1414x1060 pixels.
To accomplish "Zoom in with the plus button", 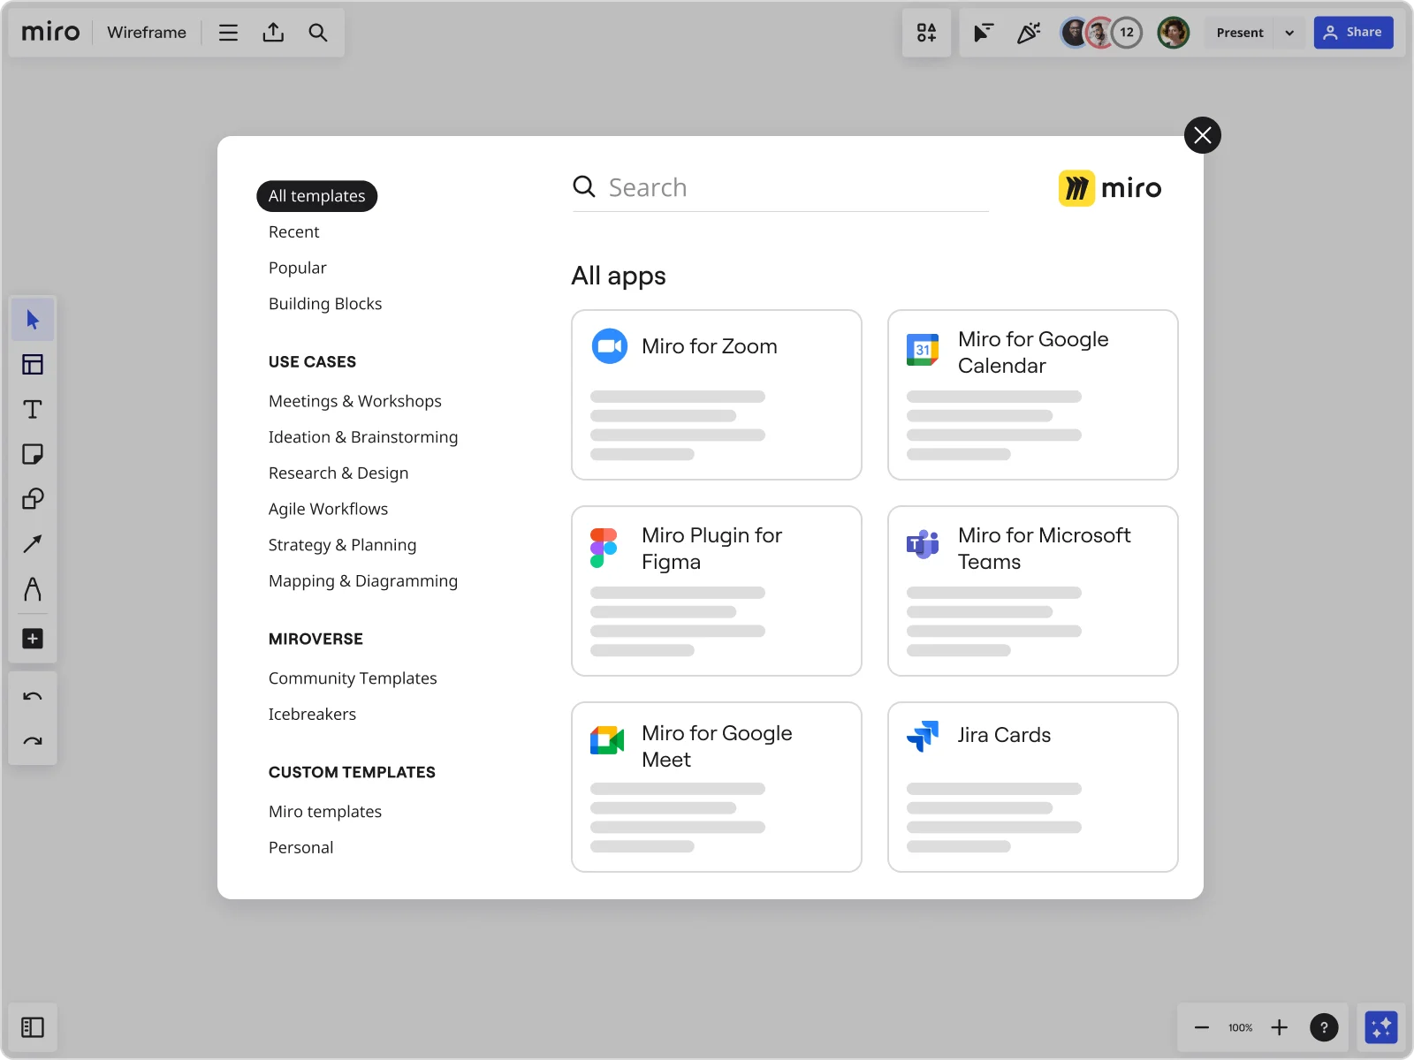I will pyautogui.click(x=1279, y=1027).
